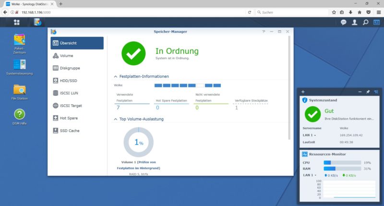The image size is (384, 206).
Task: Click Laufzeit value 00:45:38
Action: point(346,142)
